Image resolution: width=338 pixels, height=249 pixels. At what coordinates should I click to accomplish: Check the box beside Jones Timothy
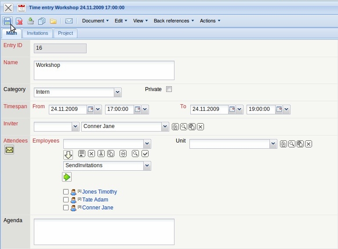[x=66, y=192]
